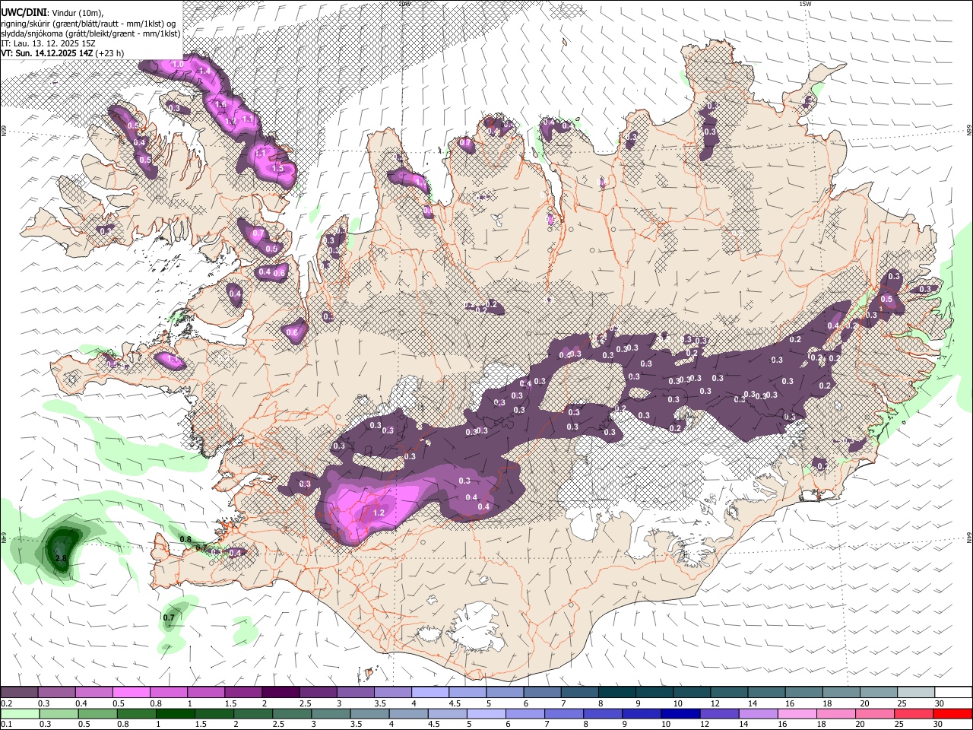This screenshot has height=730, width=973.
Task: Click the '12' label under the upper legend
Action: pos(715,703)
